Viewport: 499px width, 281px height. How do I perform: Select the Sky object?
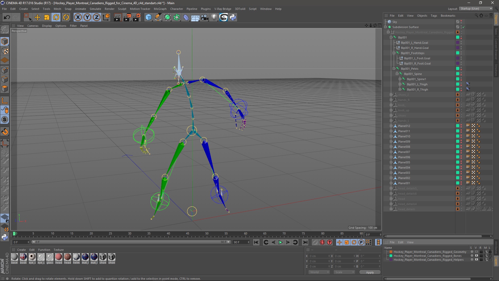[x=395, y=22]
